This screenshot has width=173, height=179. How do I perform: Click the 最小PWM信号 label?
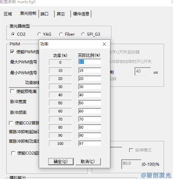(24, 73)
